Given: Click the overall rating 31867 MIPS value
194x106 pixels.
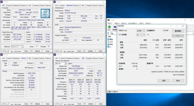Looking at the screenshot, I should (179, 66).
